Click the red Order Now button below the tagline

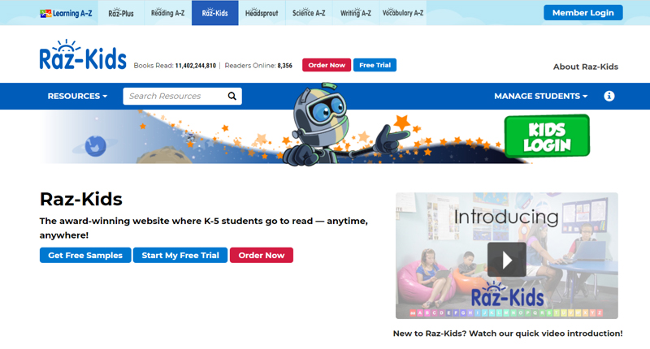(x=262, y=255)
